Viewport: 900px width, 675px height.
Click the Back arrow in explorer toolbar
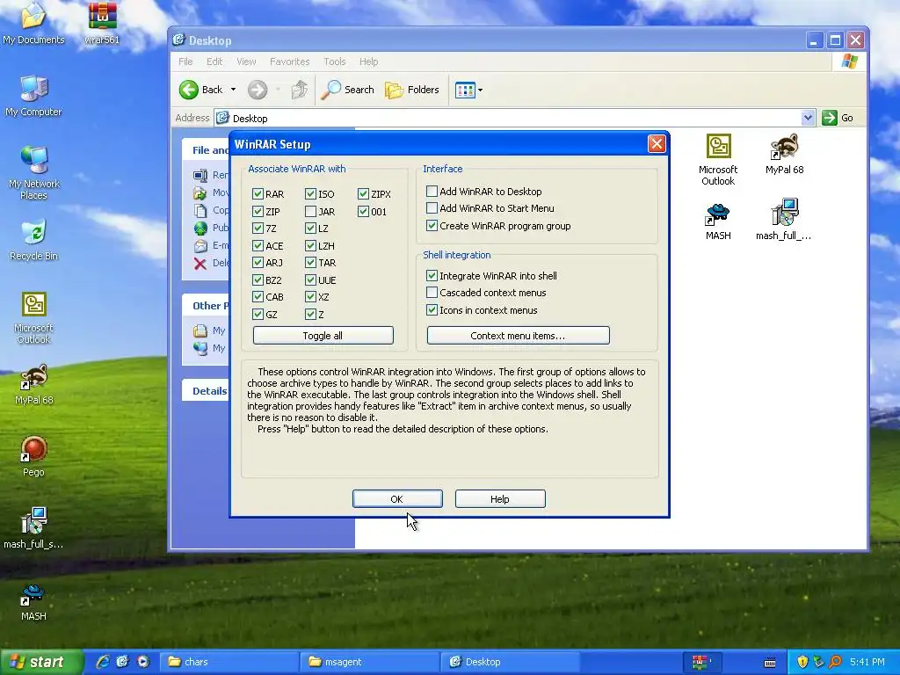point(201,90)
